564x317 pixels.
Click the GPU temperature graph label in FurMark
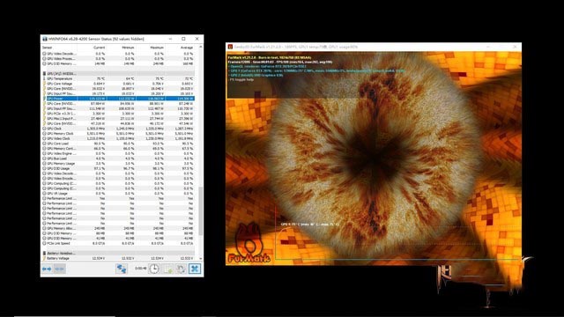309,225
